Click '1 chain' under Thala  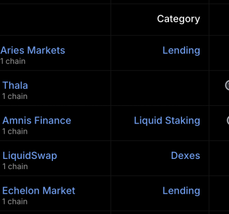[15, 96]
